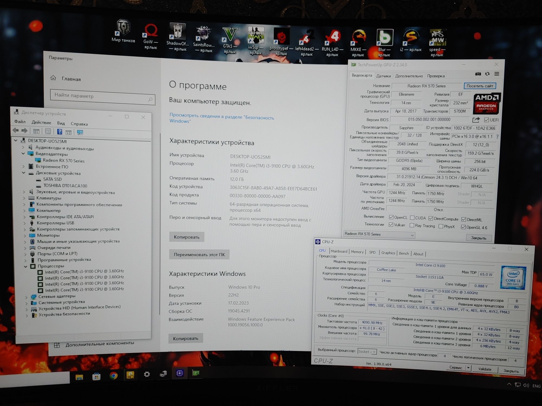
Task: Click Копировать under device characteristics
Action: tap(187, 237)
